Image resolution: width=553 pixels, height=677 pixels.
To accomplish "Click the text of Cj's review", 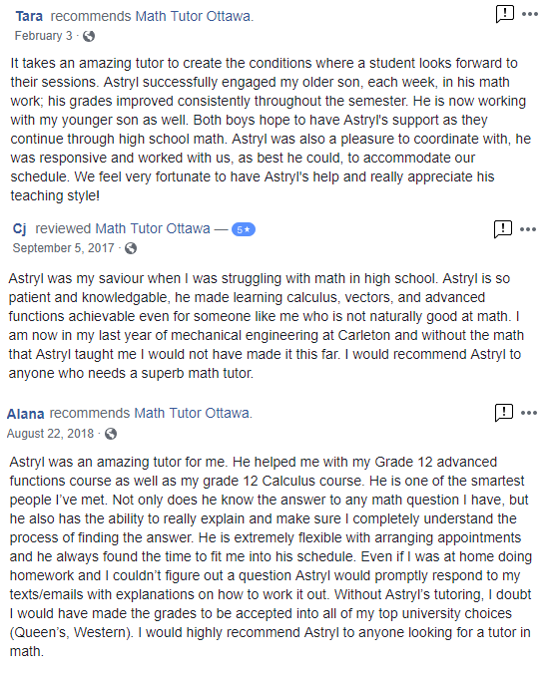I will (x=267, y=326).
